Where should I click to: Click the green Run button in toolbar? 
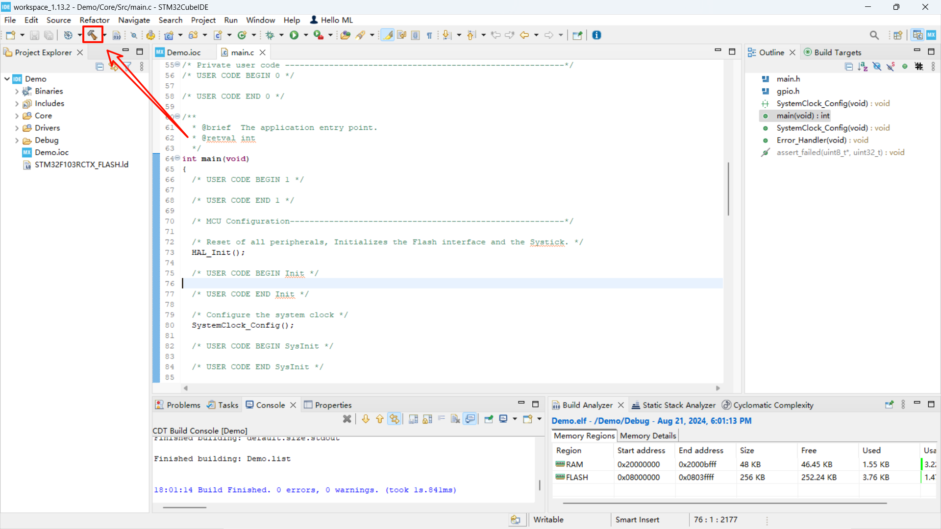[x=294, y=35]
